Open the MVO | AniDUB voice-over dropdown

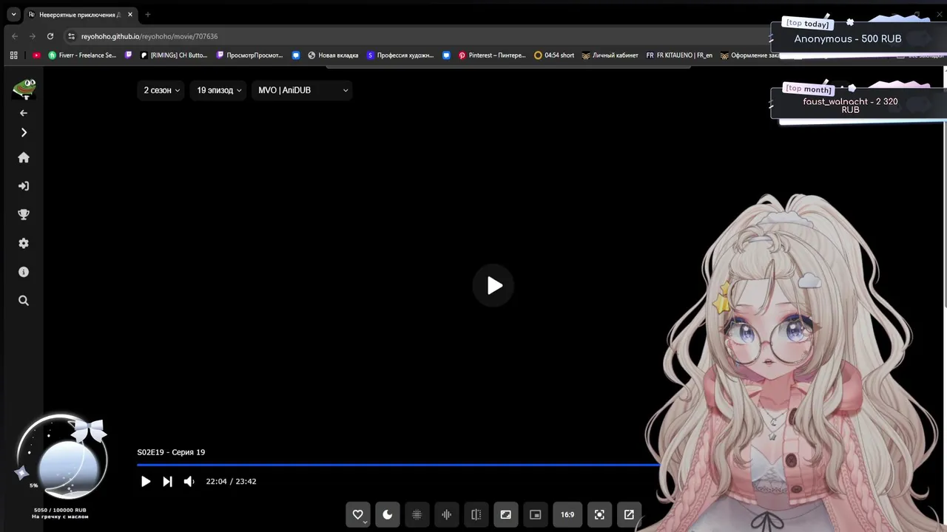302,90
